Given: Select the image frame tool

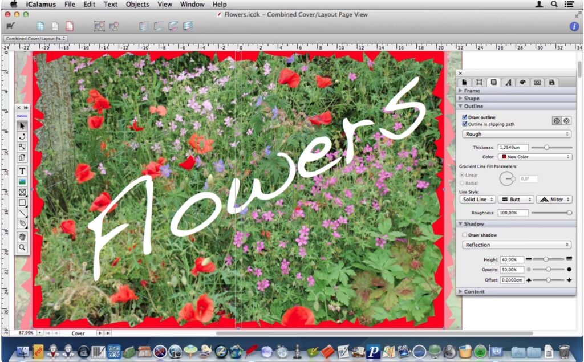Looking at the screenshot, I should click(x=22, y=182).
